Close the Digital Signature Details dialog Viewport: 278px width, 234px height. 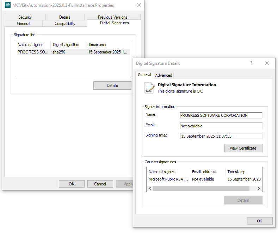(x=267, y=63)
